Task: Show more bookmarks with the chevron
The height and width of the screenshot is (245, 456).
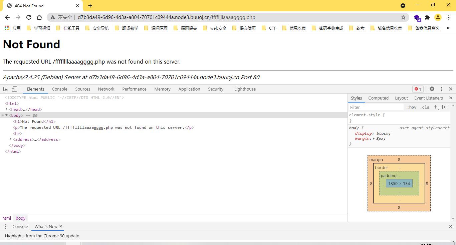Action: [x=448, y=28]
